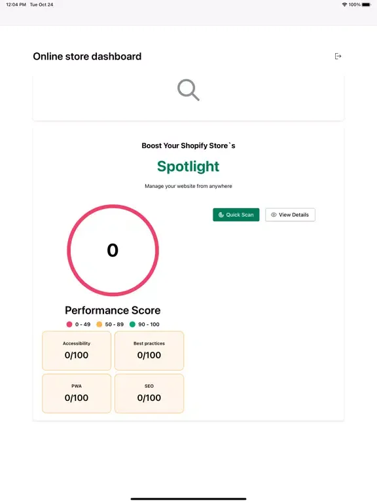Click the Performance Score label
The height and width of the screenshot is (503, 377).
(113, 310)
